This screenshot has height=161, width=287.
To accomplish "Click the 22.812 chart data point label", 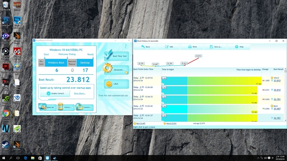I will point(184,64).
